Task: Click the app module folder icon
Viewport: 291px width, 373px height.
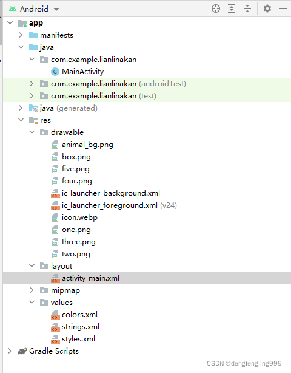Action: click(x=22, y=23)
